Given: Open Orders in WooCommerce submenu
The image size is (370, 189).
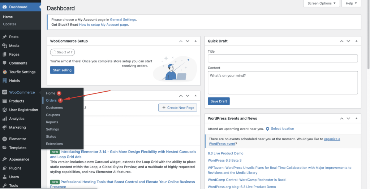Looking at the screenshot, I should (x=51, y=100).
